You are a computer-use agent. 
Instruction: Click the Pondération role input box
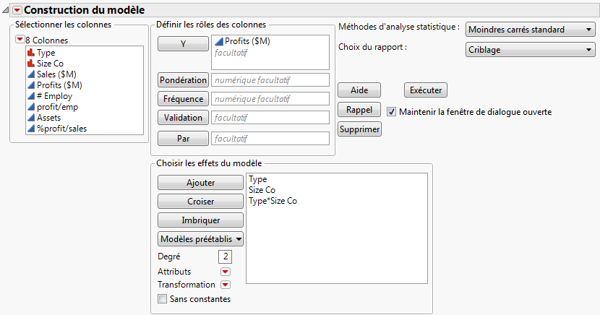pyautogui.click(x=270, y=80)
